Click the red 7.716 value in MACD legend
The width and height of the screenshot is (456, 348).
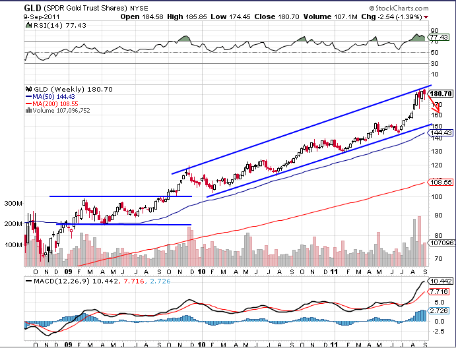click(x=134, y=281)
